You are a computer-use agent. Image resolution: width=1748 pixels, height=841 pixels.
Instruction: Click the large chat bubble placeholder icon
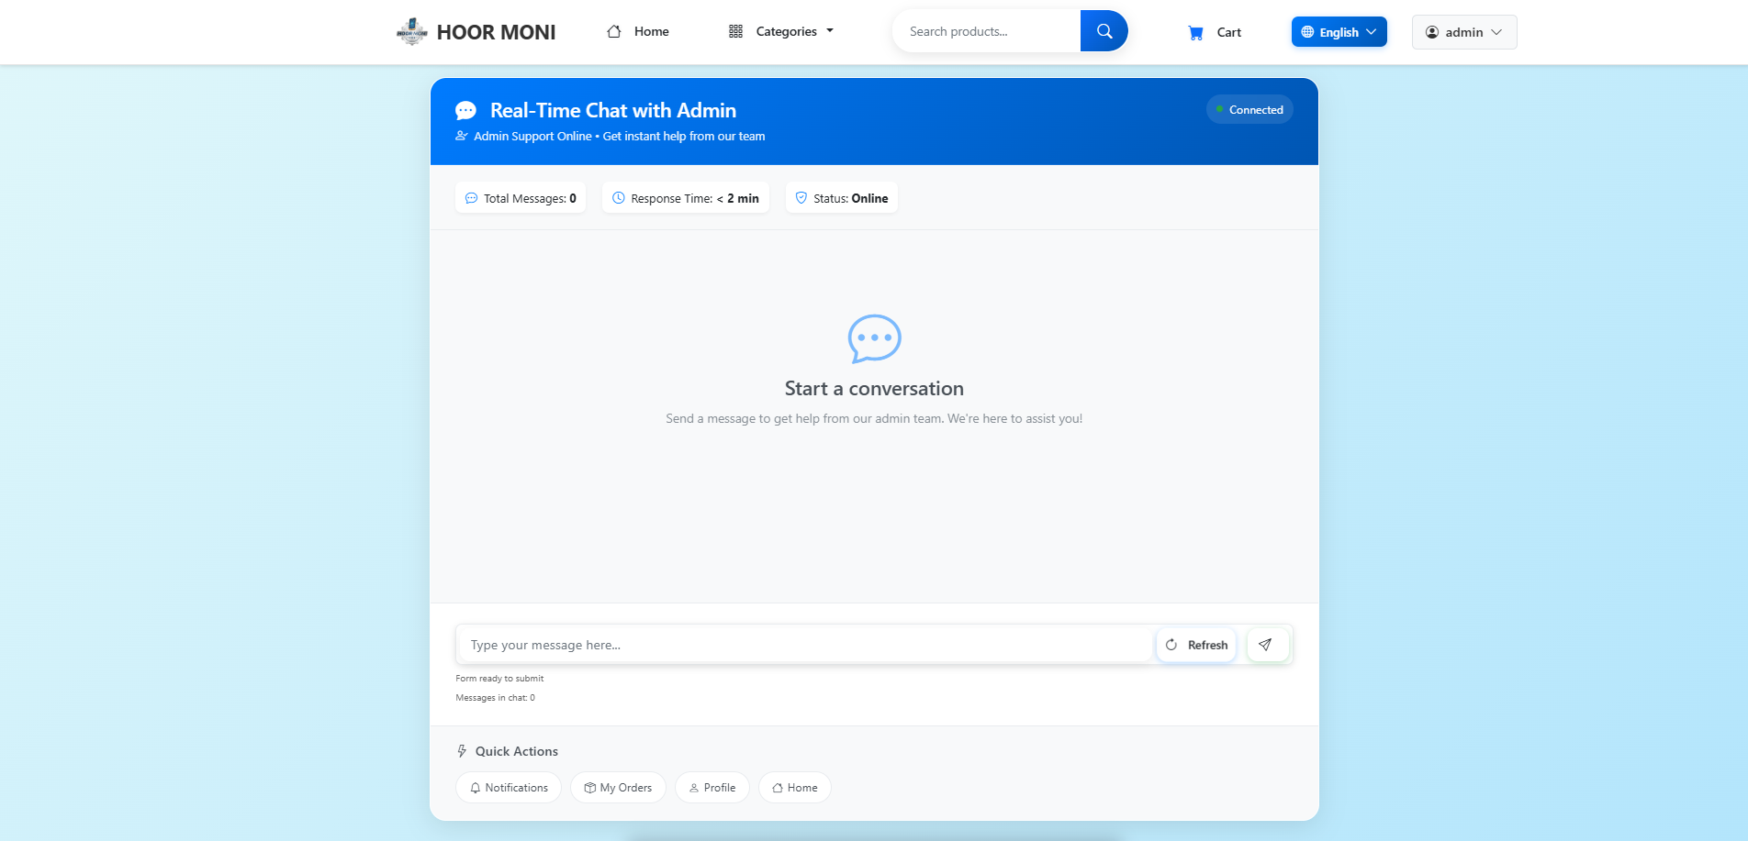(874, 338)
